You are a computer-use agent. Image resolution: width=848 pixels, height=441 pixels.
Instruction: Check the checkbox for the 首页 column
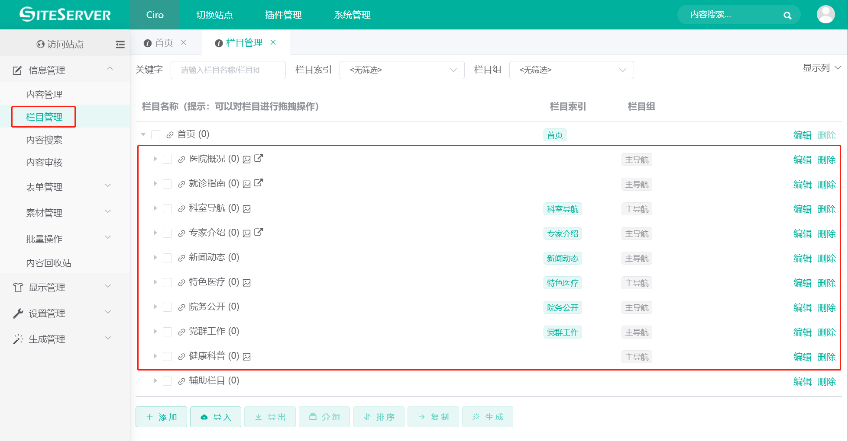tap(155, 134)
